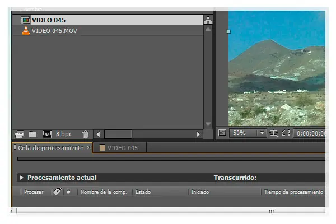Toggle the mask and shape path visibility icon
The width and height of the screenshot is (336, 224).
tap(286, 133)
